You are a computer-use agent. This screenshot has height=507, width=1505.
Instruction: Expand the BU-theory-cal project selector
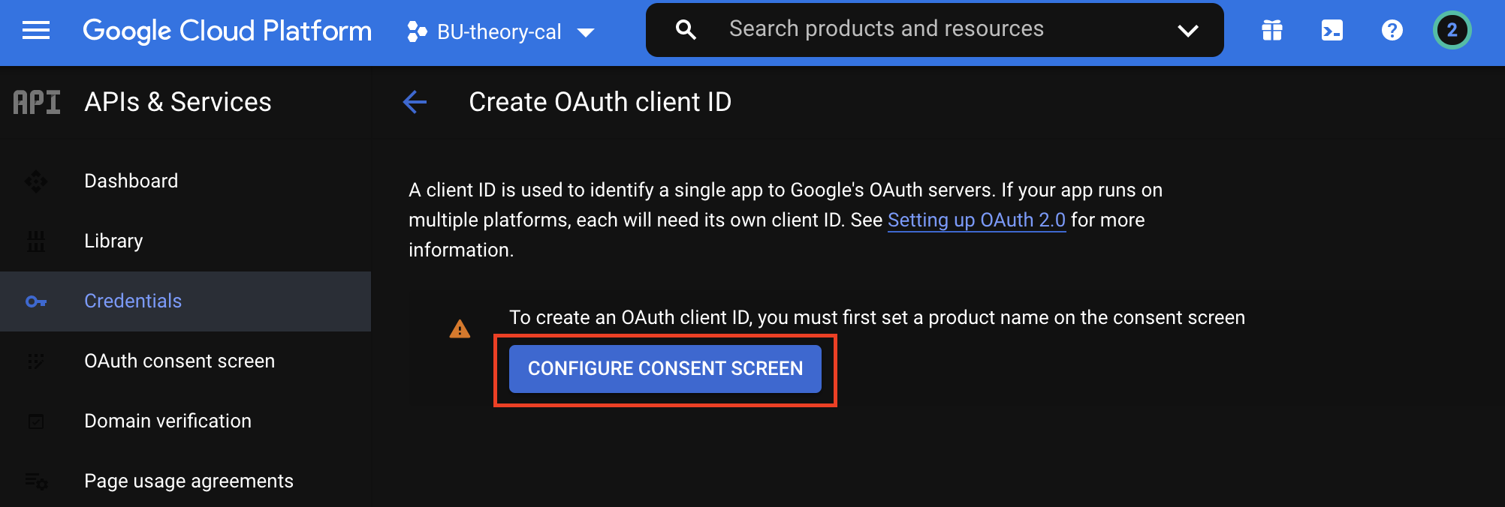coord(501,31)
